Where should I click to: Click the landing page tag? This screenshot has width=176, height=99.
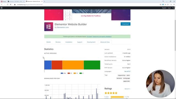pos(127,78)
